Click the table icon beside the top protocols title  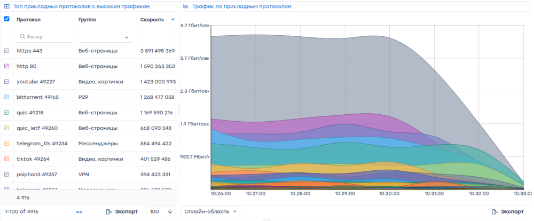pyautogui.click(x=7, y=6)
